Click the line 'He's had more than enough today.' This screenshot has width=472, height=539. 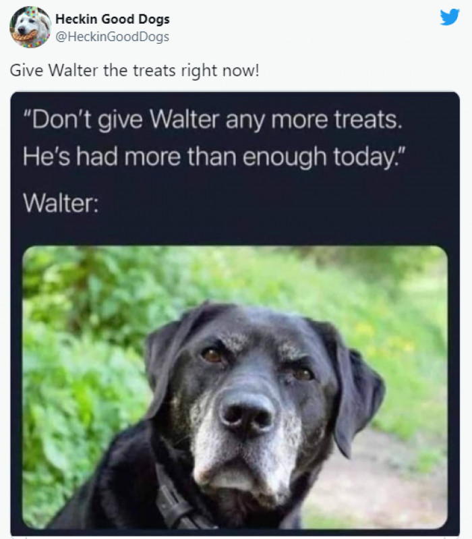click(214, 157)
